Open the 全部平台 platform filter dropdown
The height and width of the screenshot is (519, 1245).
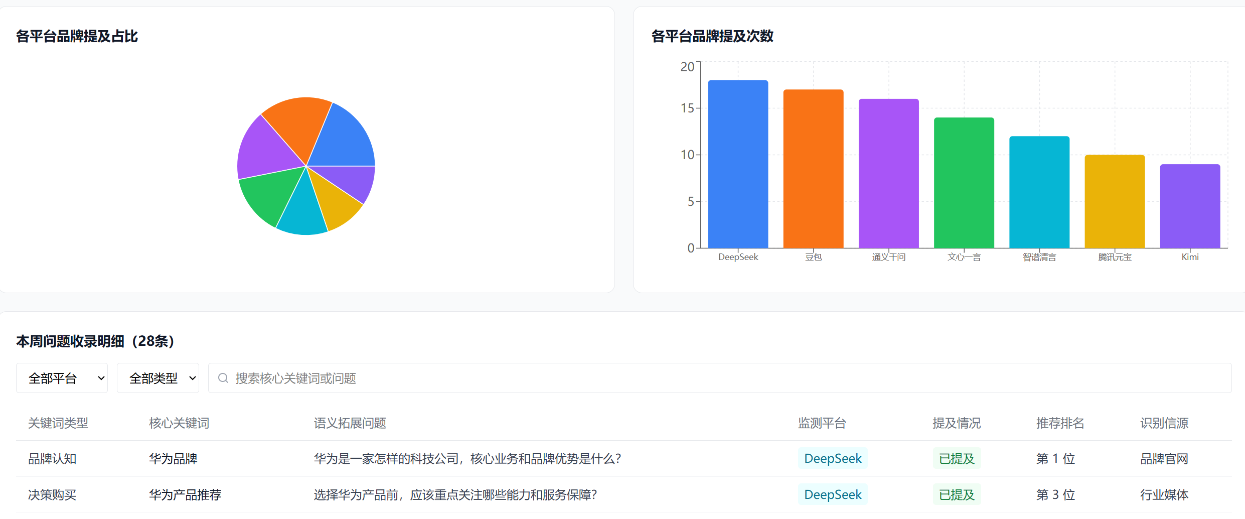pos(62,378)
